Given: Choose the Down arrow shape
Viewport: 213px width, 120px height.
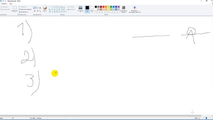Looking at the screenshot, I should [50, 12].
